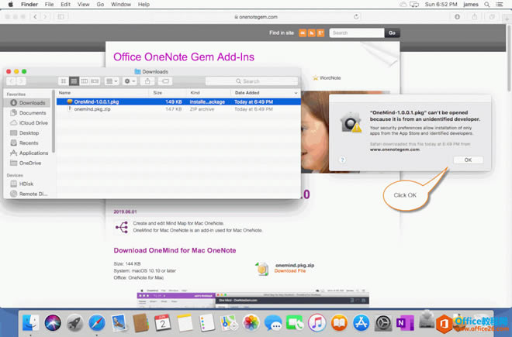Click the Find in site search box
Viewport: 512px width, 337px height.
click(357, 33)
